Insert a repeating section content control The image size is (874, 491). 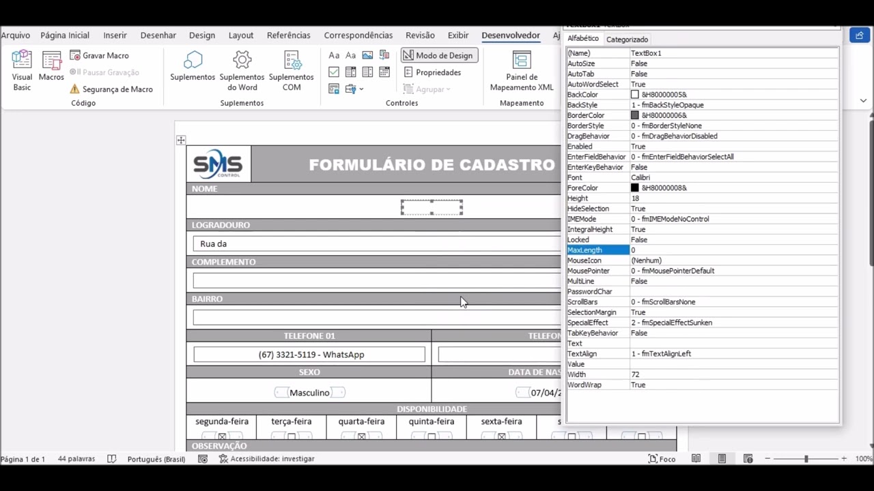(334, 89)
